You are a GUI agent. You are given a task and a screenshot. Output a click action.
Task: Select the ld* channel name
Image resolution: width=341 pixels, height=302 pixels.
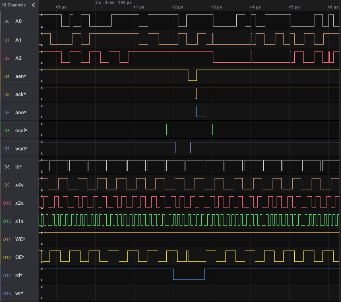coord(19,166)
